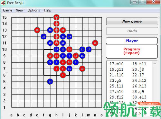Click blue stone number 7
This screenshot has height=119, width=161.
pos(69,56)
